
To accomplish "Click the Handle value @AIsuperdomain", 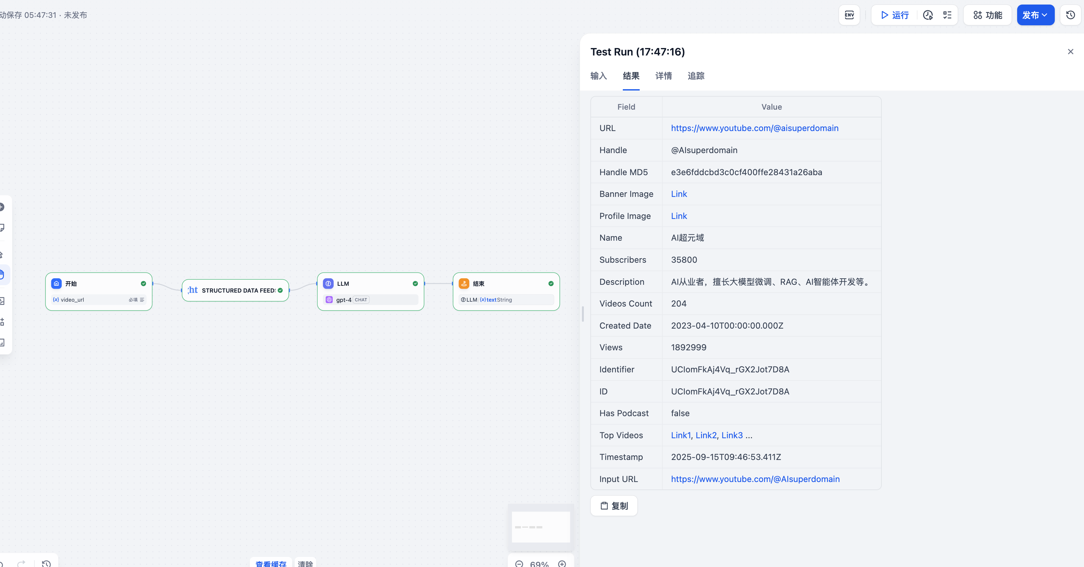I will pyautogui.click(x=704, y=150).
